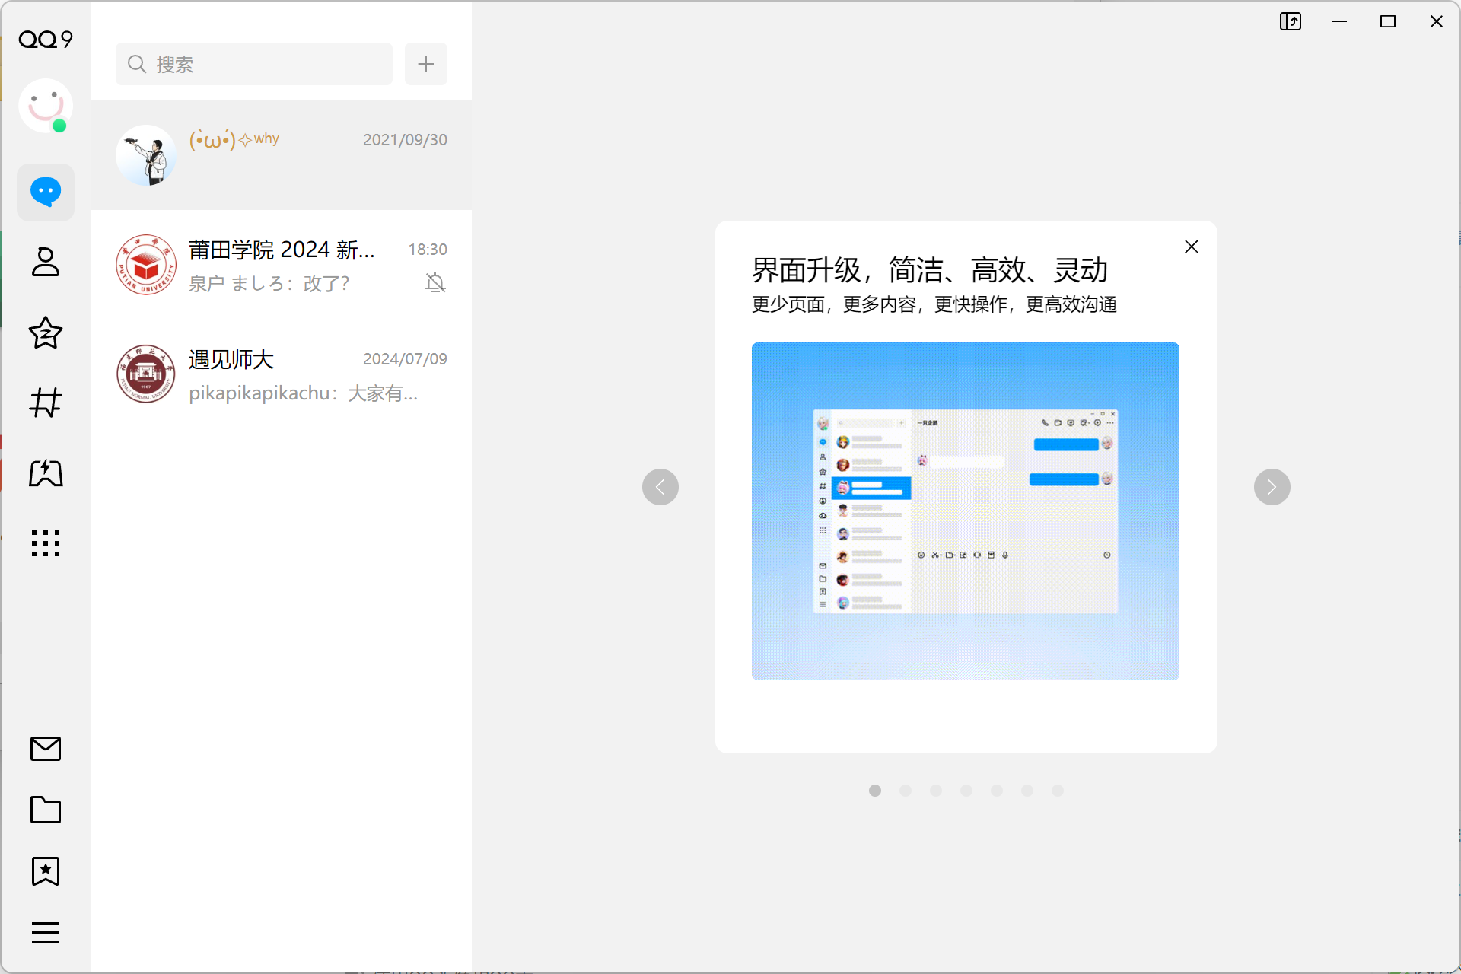Image resolution: width=1461 pixels, height=974 pixels.
Task: Click the profile avatar with online status
Action: 46,106
